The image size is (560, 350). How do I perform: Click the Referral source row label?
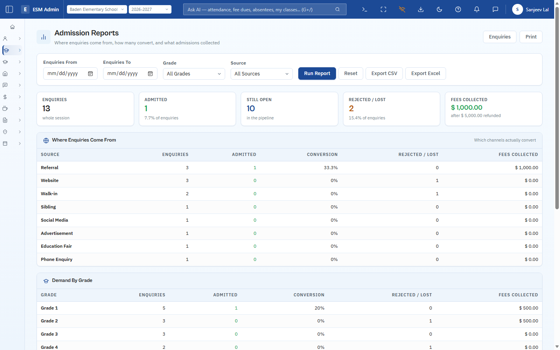coord(50,168)
